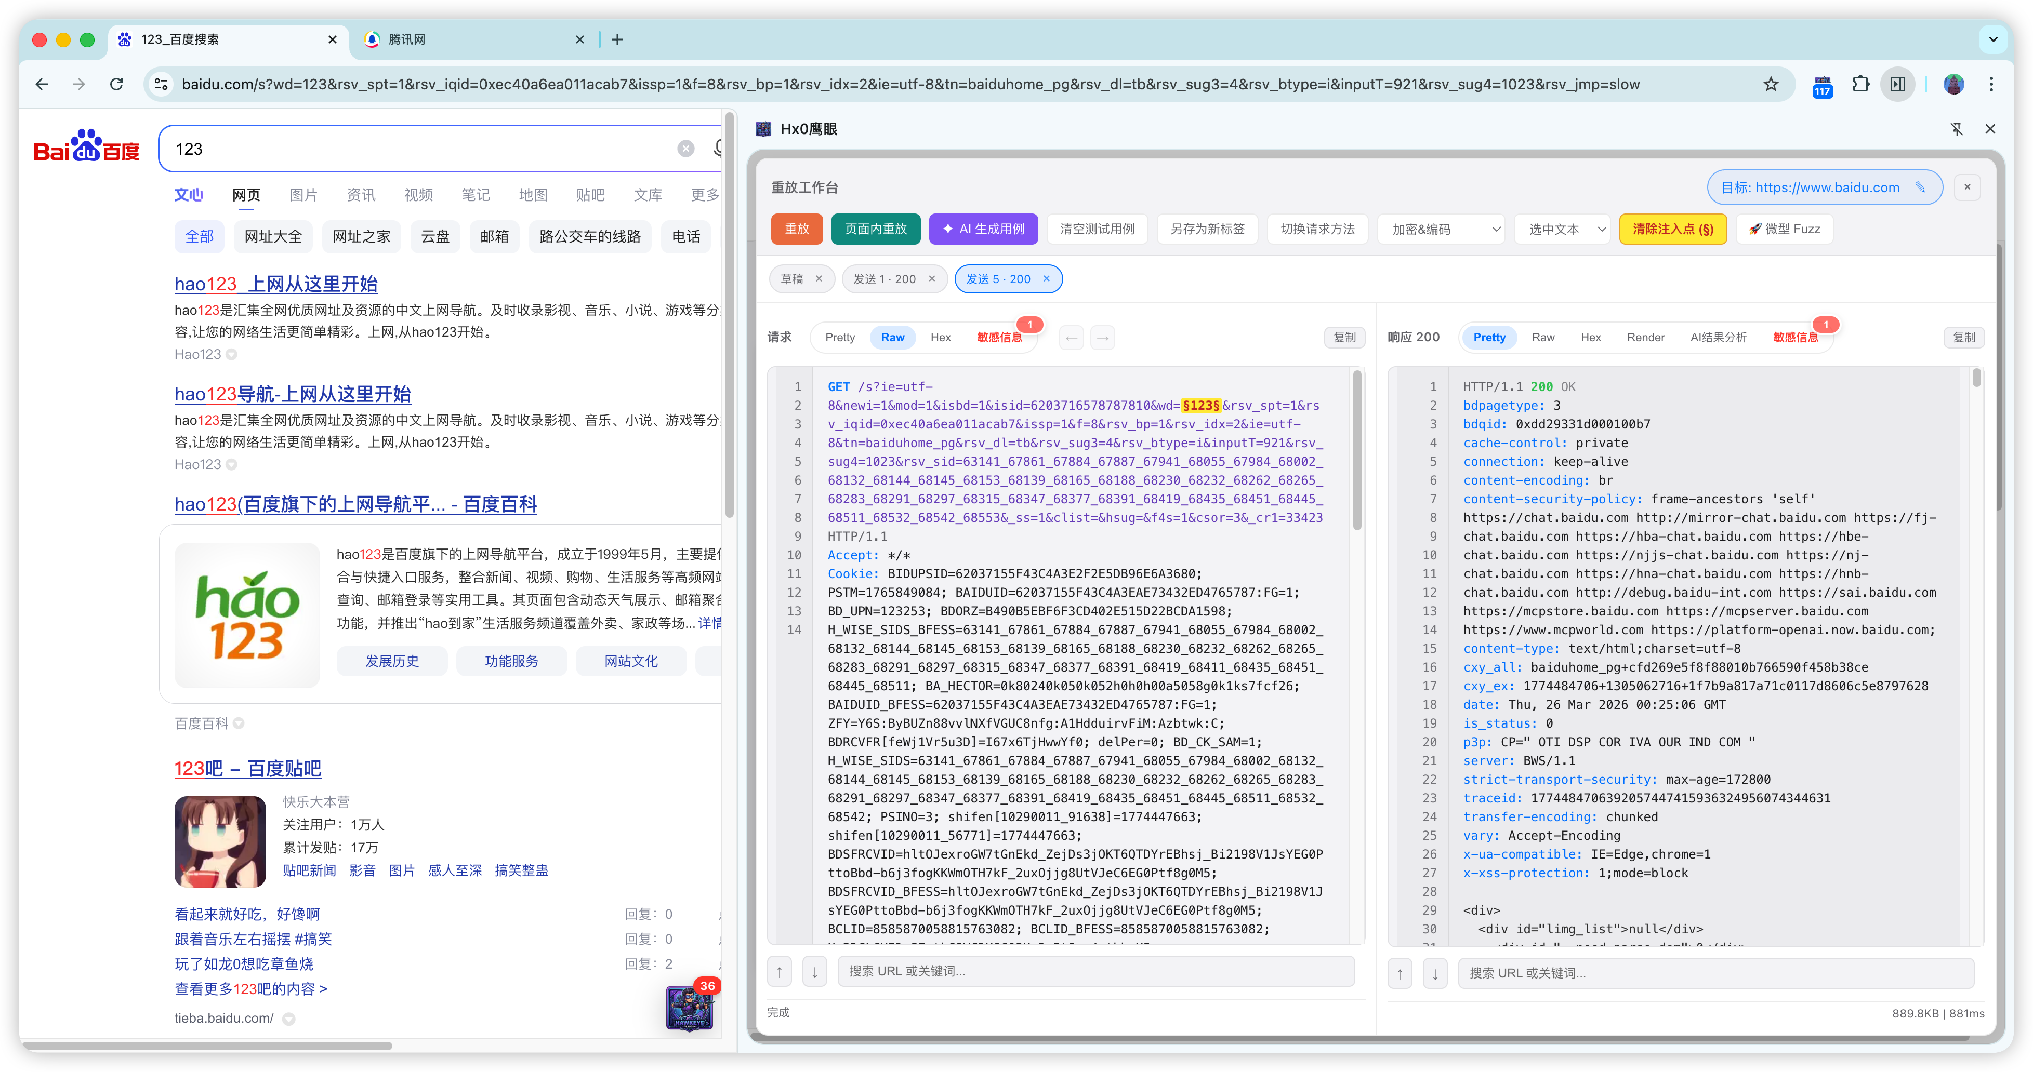2033x1072 pixels.
Task: Unpin the Hx0鹰眼 panel via pin icon
Action: click(1957, 129)
